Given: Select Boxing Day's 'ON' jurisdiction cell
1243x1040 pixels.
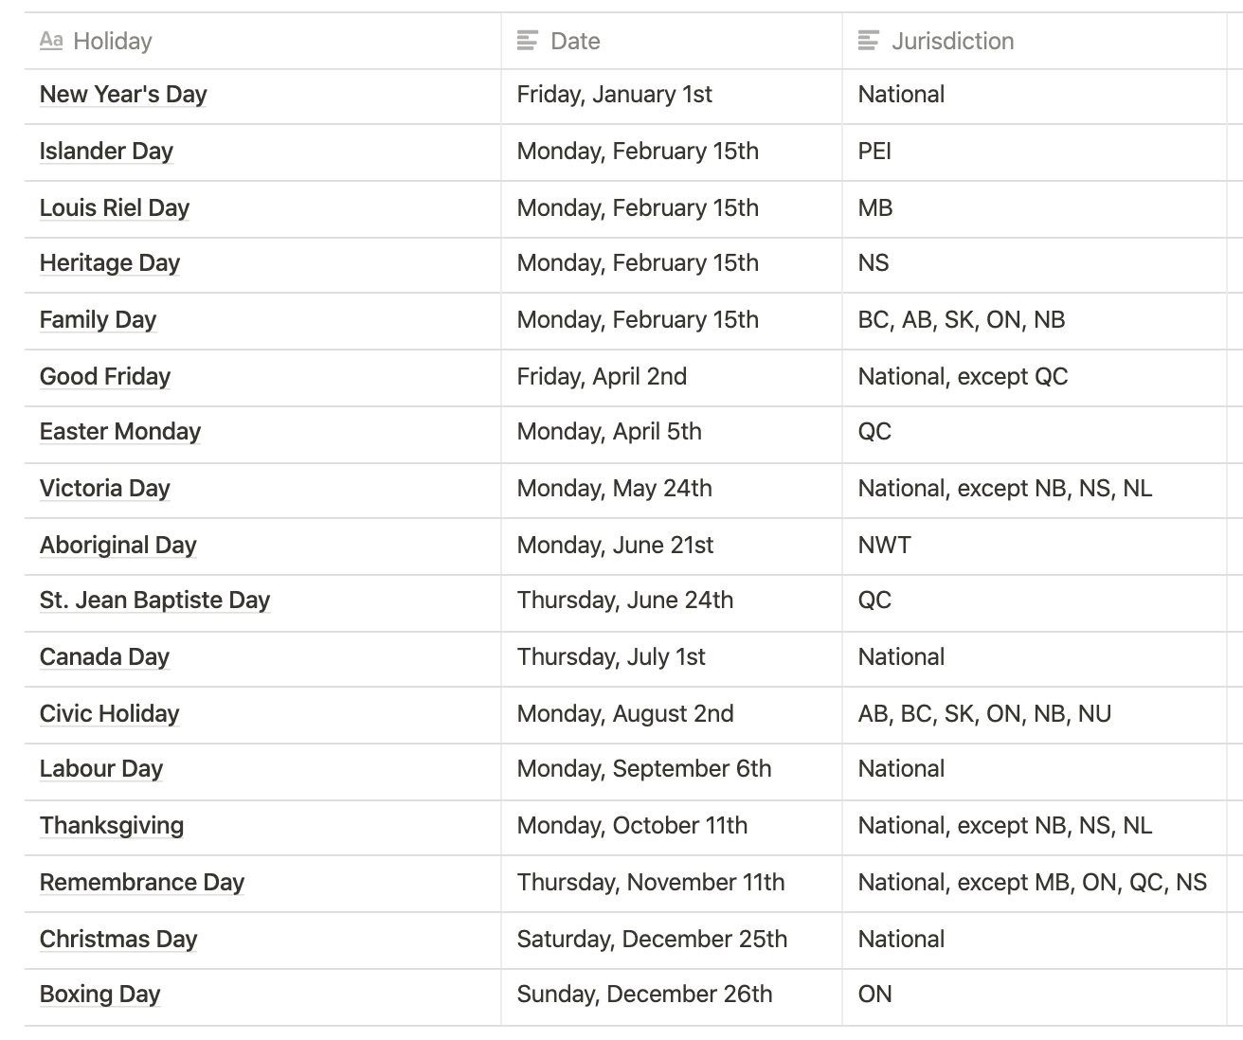Looking at the screenshot, I should pyautogui.click(x=1035, y=996).
